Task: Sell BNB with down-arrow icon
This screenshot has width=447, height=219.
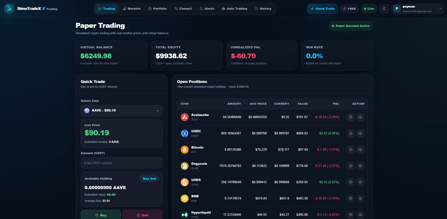Action: tap(360, 198)
